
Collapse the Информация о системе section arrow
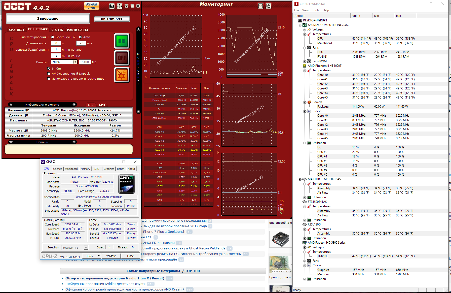[x=74, y=104]
